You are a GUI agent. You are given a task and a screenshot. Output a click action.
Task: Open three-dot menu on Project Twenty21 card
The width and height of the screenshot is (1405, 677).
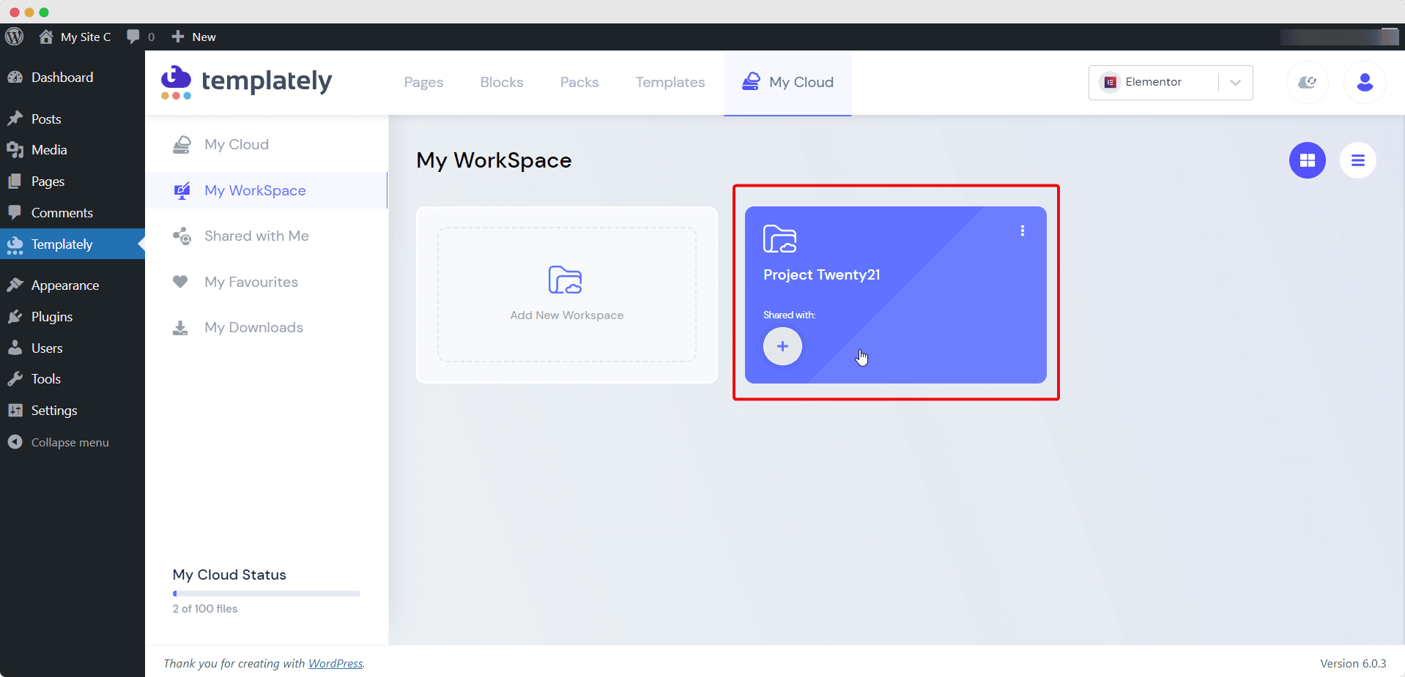pyautogui.click(x=1023, y=231)
